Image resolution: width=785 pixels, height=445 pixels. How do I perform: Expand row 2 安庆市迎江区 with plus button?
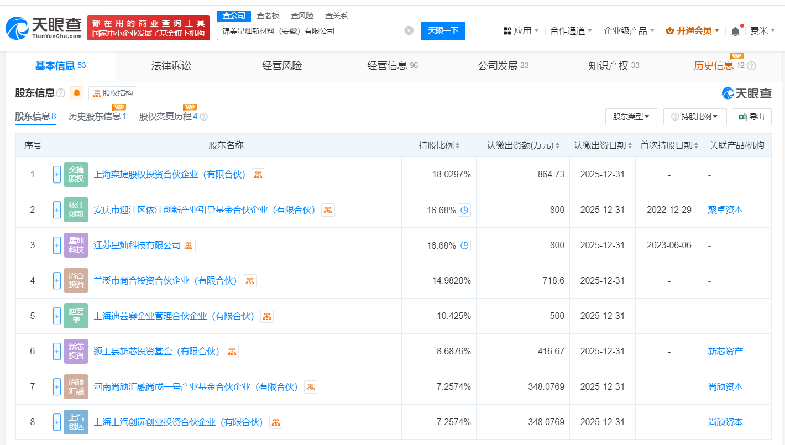[57, 210]
